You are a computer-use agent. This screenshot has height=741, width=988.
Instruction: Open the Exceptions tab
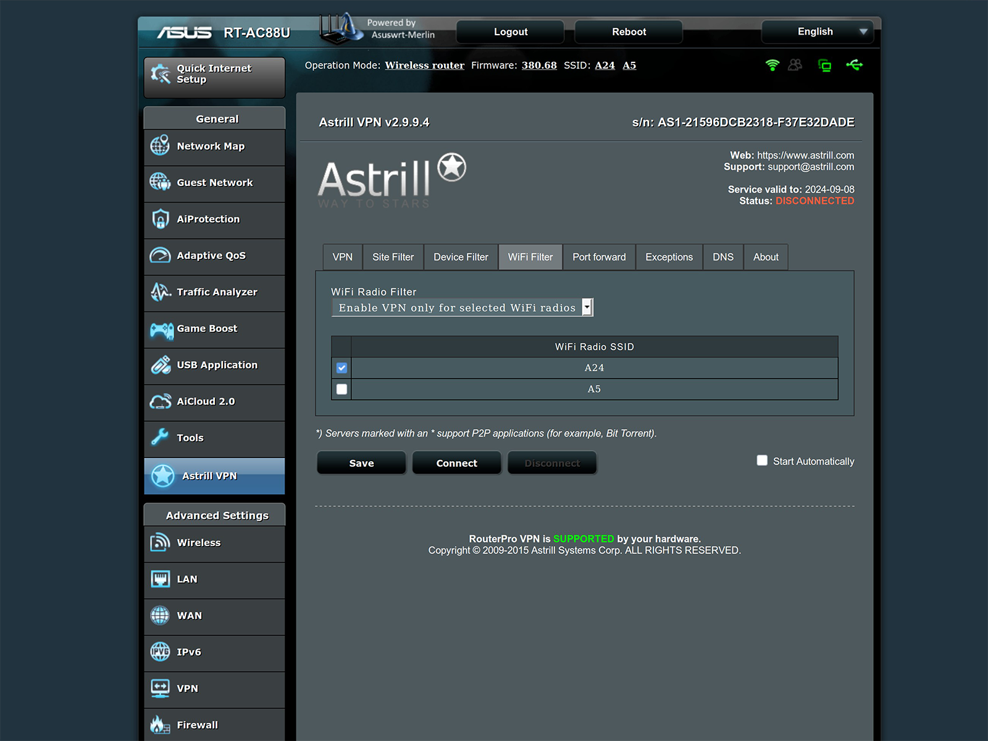point(669,257)
